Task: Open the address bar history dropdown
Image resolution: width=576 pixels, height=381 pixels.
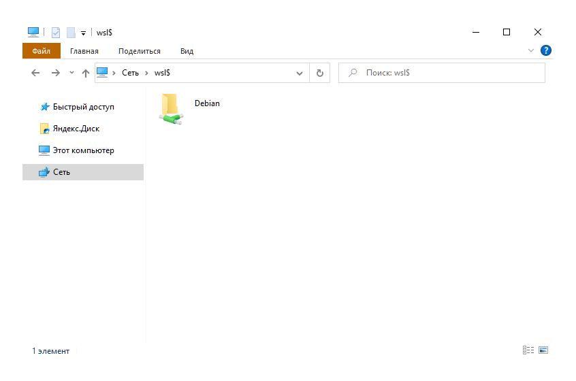Action: tap(300, 73)
